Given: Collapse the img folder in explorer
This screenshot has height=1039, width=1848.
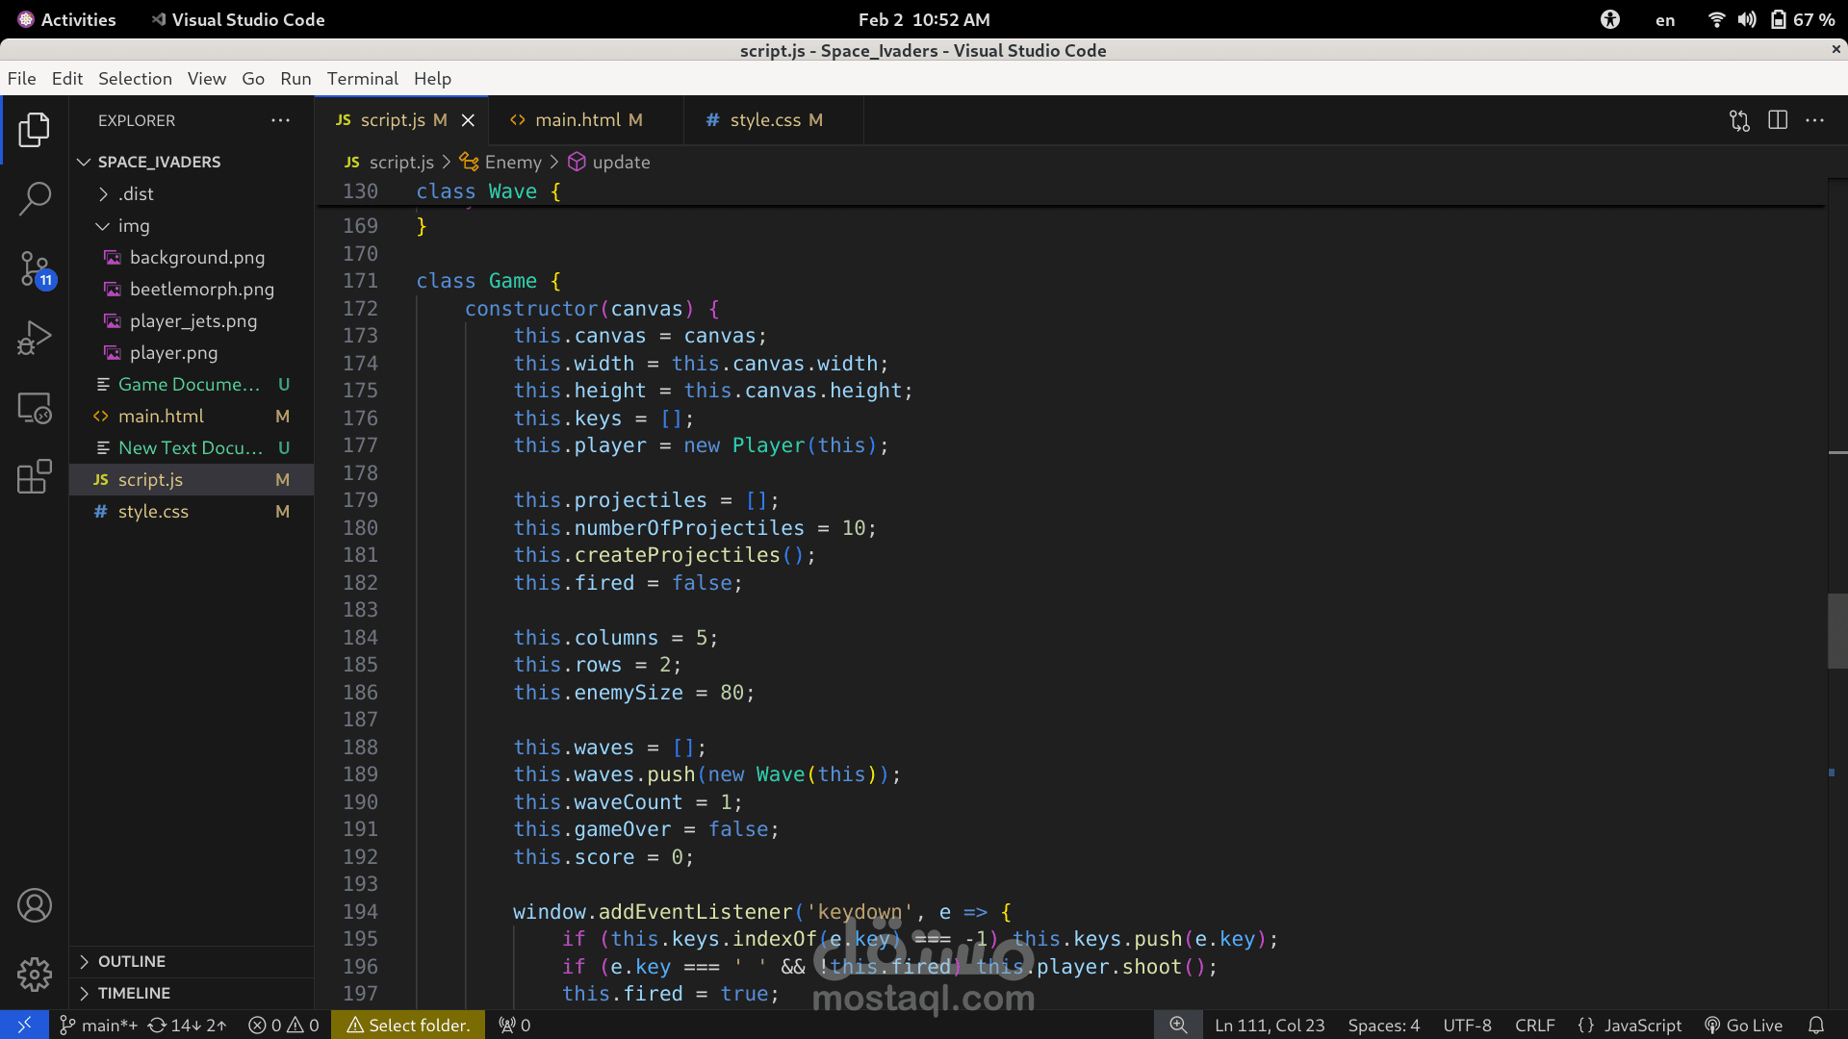Looking at the screenshot, I should [x=103, y=226].
